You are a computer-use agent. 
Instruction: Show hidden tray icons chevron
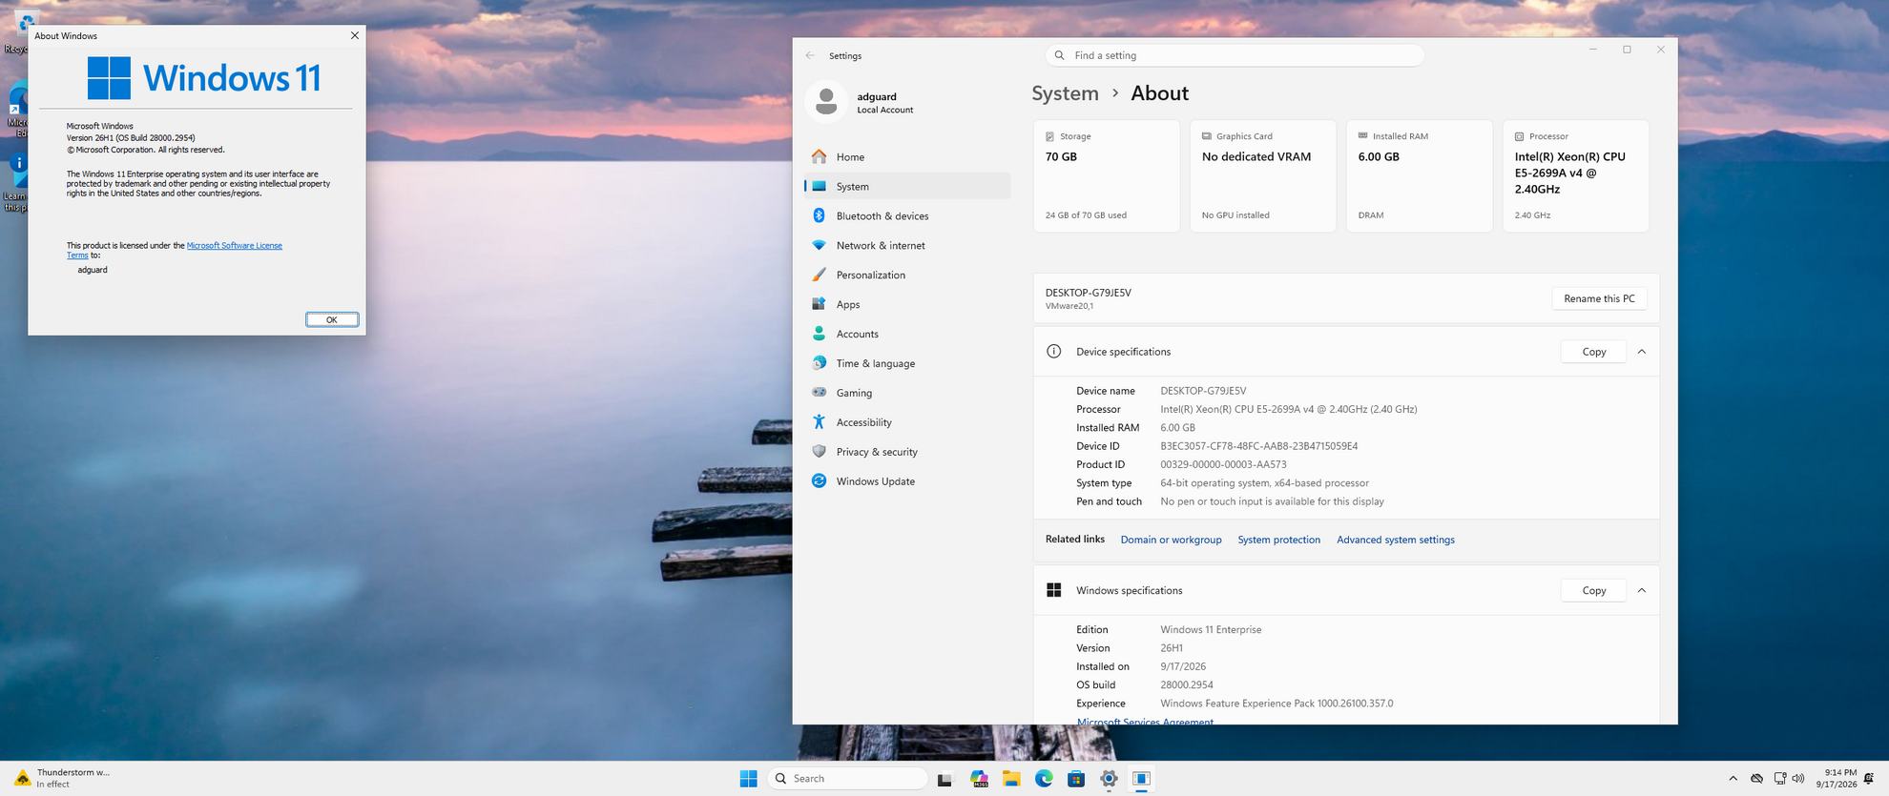coord(1733,779)
